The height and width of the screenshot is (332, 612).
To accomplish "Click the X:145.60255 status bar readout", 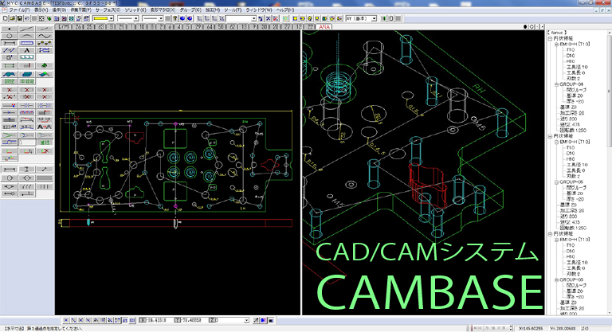I will pos(532,329).
